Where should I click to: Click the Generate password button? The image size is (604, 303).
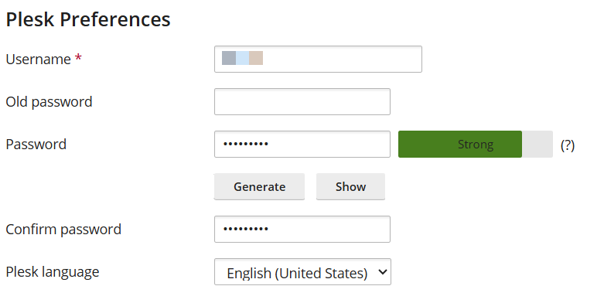[x=259, y=187]
